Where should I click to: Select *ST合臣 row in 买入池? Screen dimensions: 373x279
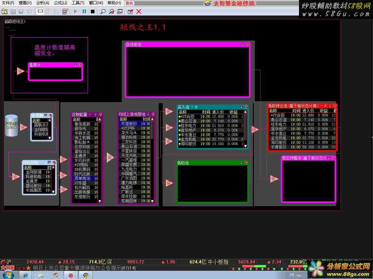point(211,116)
